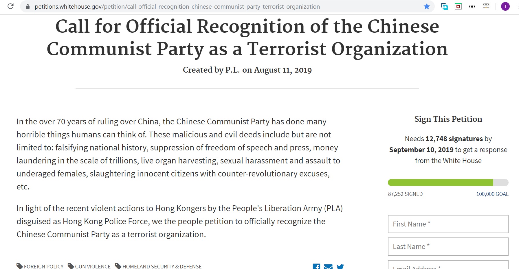
Task: Click the site padlock security icon
Action: click(x=28, y=6)
